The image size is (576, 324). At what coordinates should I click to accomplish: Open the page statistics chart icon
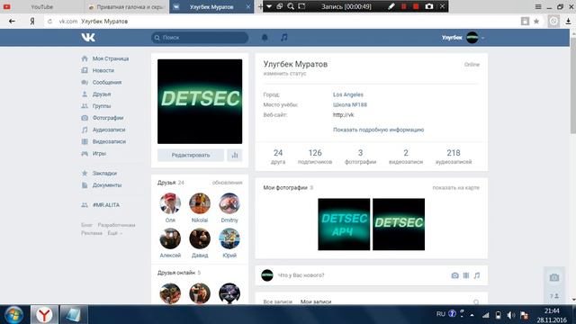pos(235,155)
